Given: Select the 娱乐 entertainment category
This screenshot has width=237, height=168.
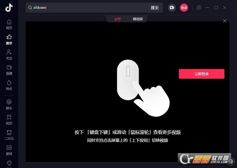Looking at the screenshot, I should click(x=9, y=104).
